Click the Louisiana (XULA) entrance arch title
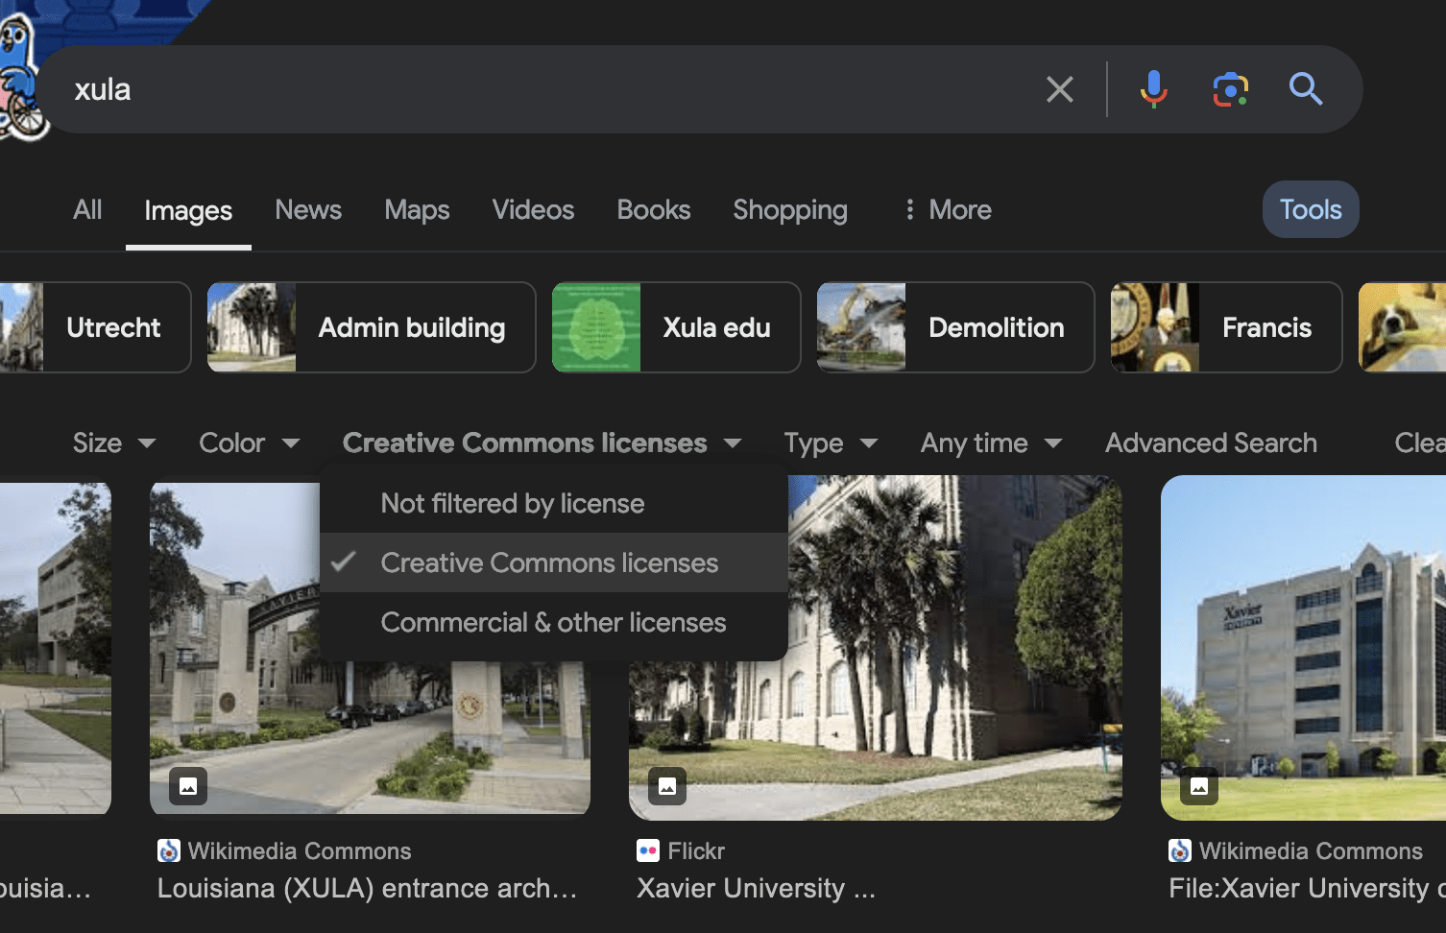Viewport: 1446px width, 933px height. pyautogui.click(x=368, y=888)
